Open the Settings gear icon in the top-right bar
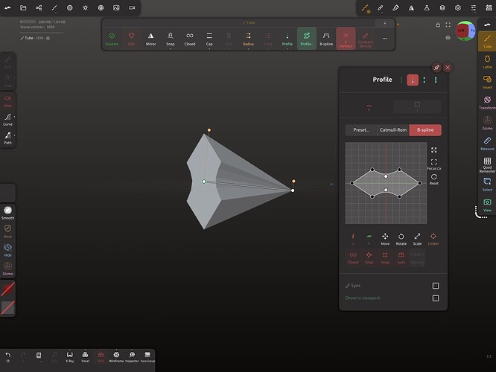The image size is (496, 372). (x=458, y=8)
